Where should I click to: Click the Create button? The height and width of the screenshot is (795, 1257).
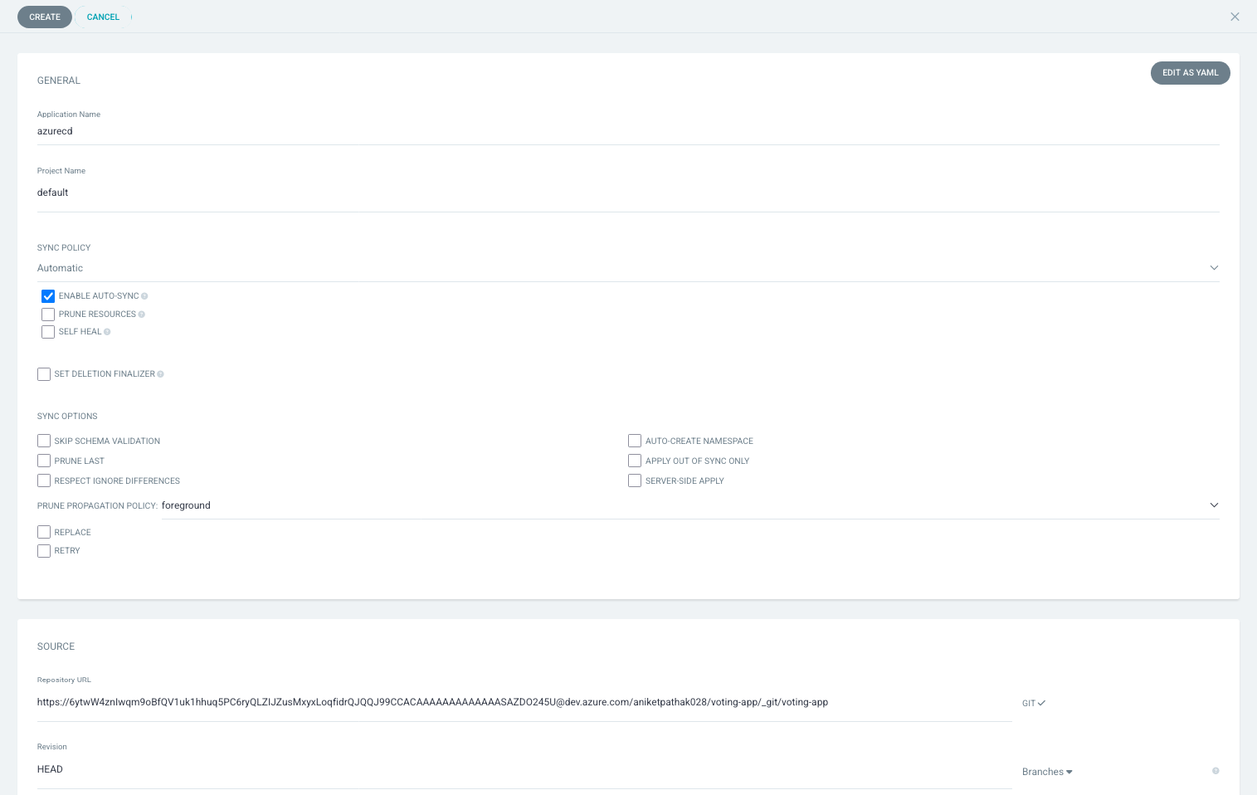(x=45, y=17)
